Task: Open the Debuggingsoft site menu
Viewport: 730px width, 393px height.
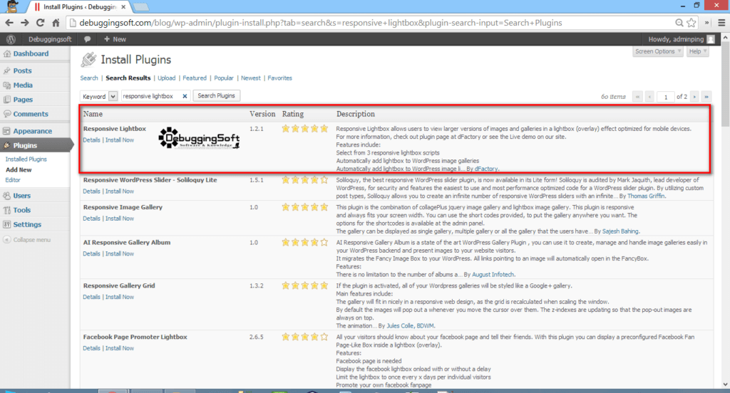Action: click(50, 40)
